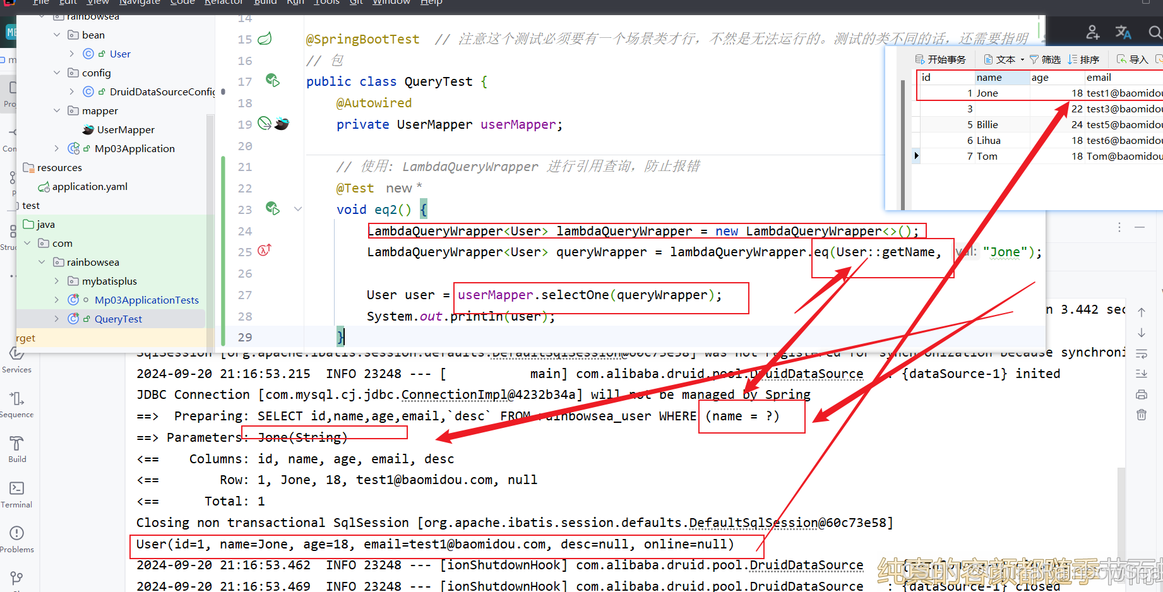The width and height of the screenshot is (1163, 592).
Task: Expand the Mp03Application node
Action: click(x=57, y=148)
